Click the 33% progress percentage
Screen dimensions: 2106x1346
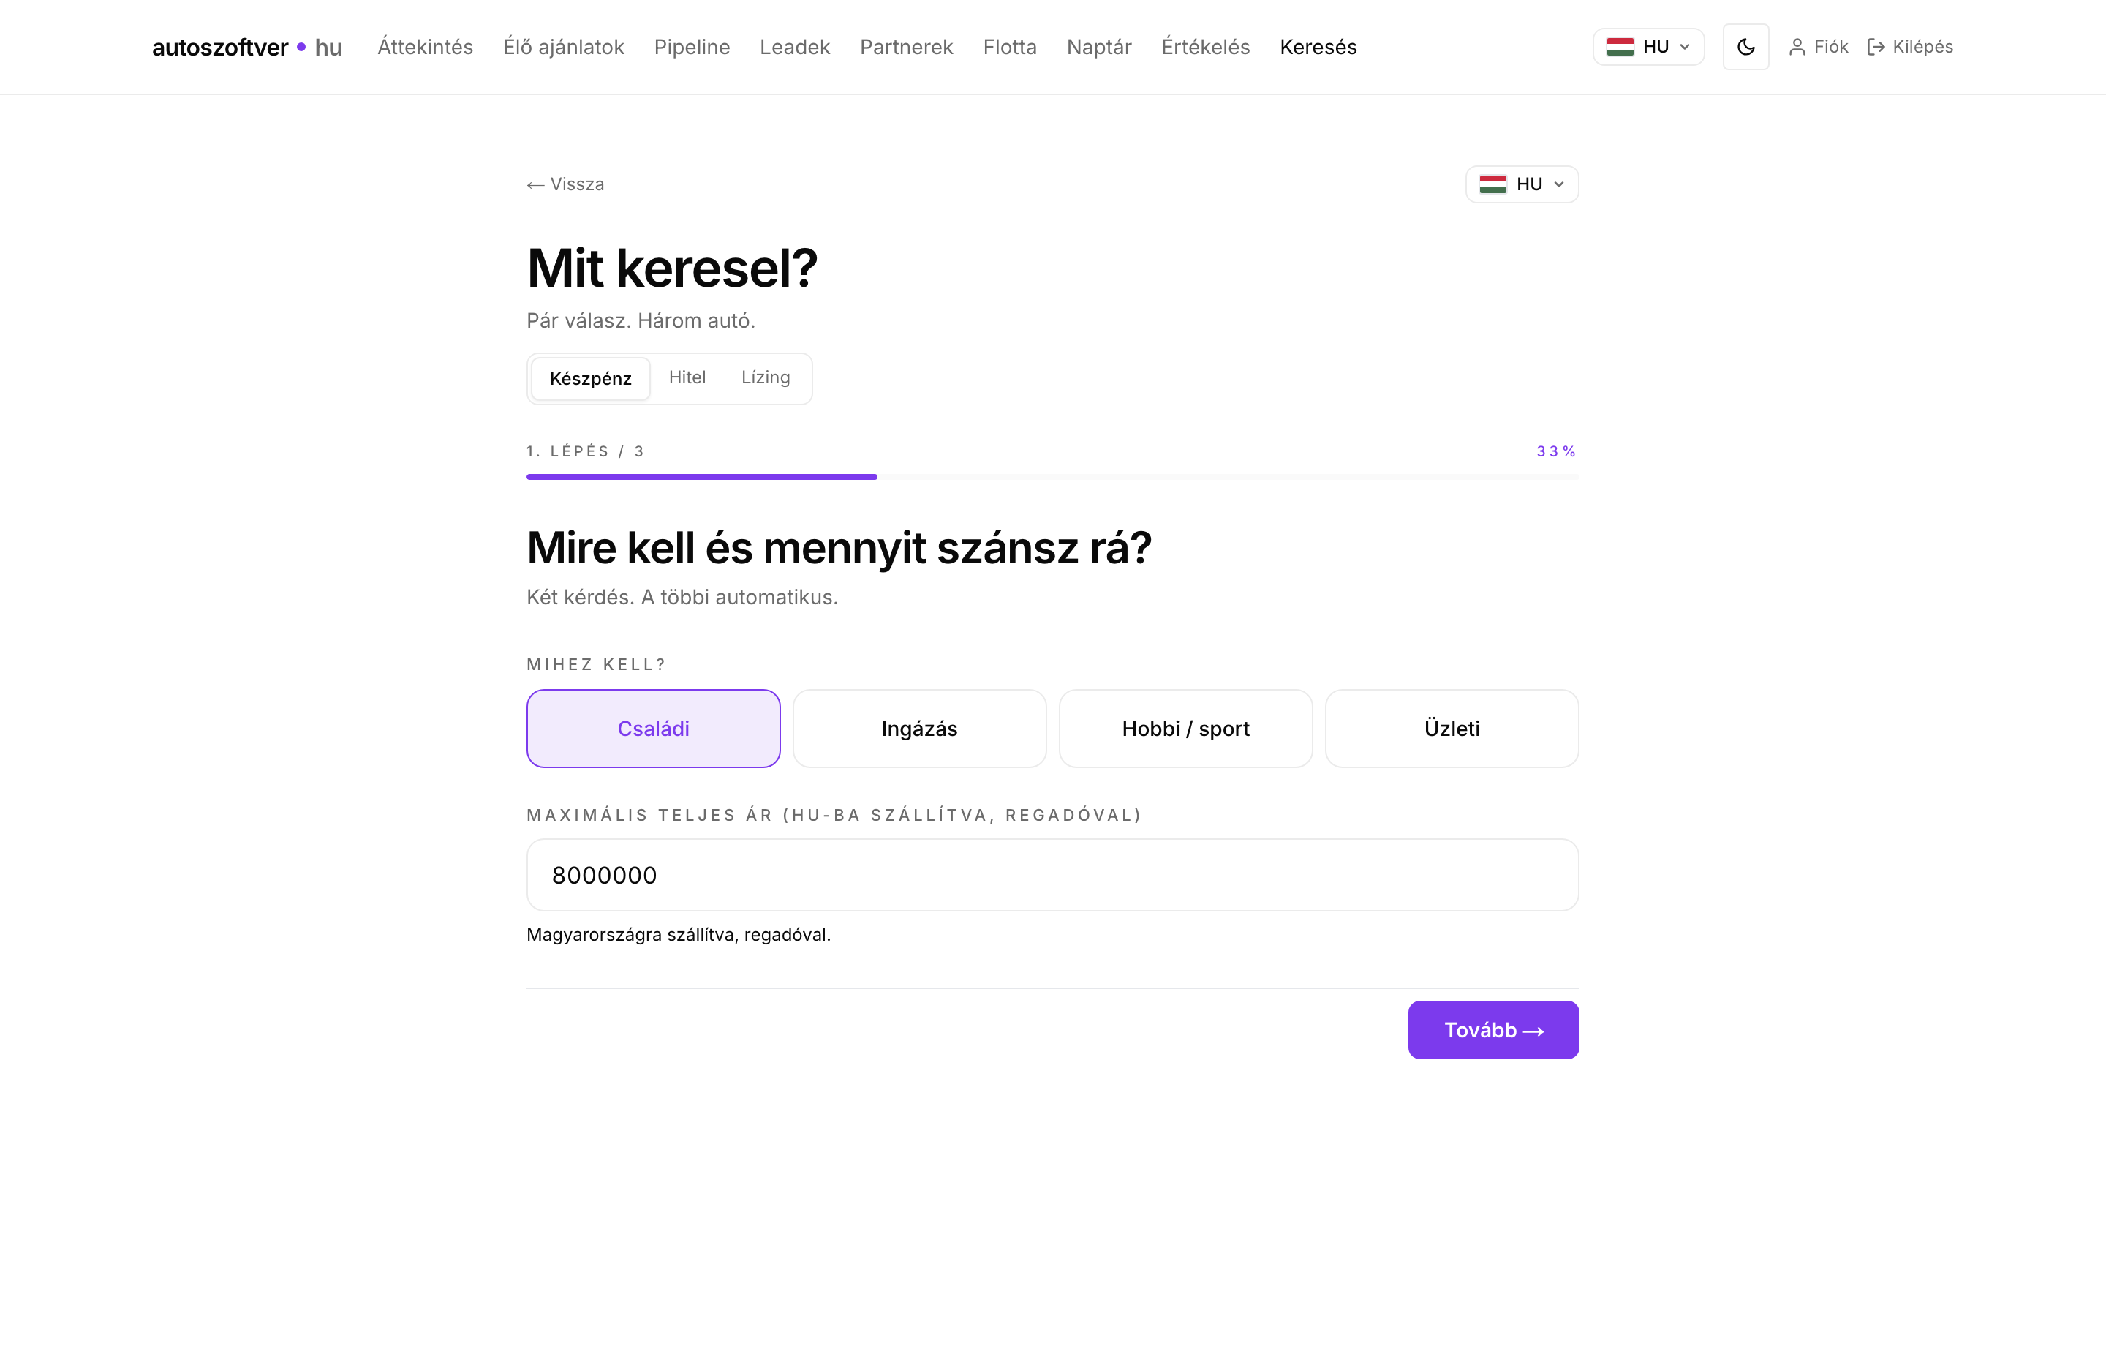coord(1555,451)
